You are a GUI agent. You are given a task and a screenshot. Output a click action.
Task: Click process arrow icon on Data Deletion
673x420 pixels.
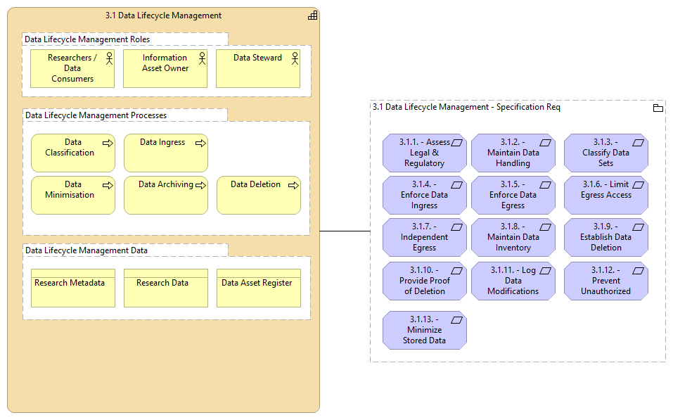293,185
